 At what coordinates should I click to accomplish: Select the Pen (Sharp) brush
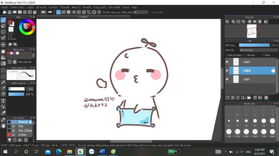(x=20, y=131)
